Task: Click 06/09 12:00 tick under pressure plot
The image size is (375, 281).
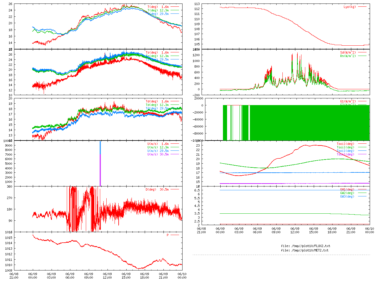Action: 107,276
